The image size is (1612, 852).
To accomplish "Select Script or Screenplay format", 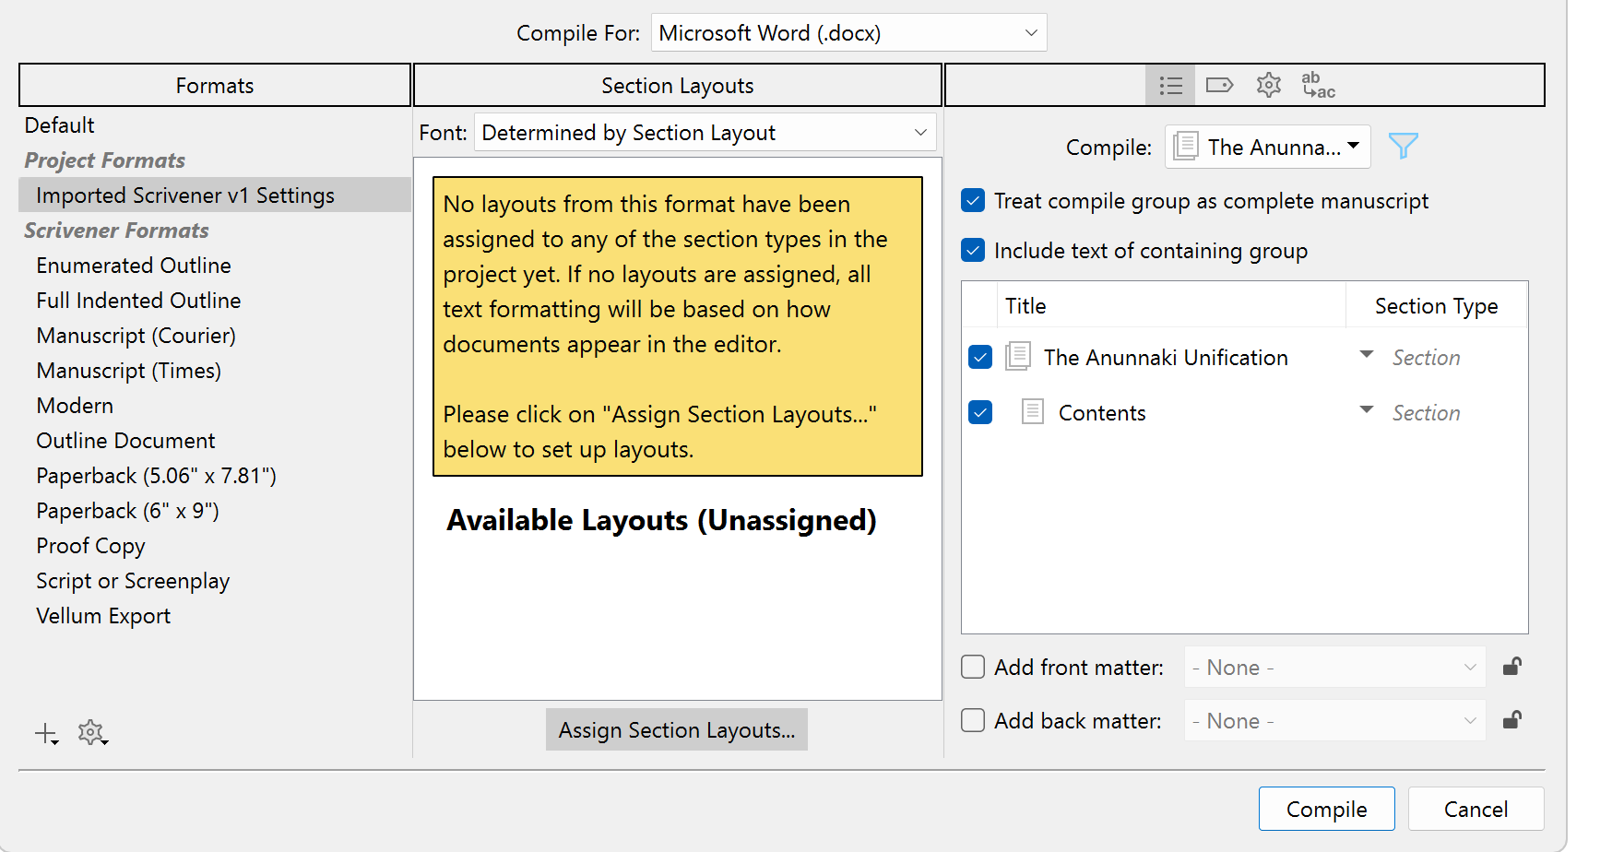I will pos(133,581).
